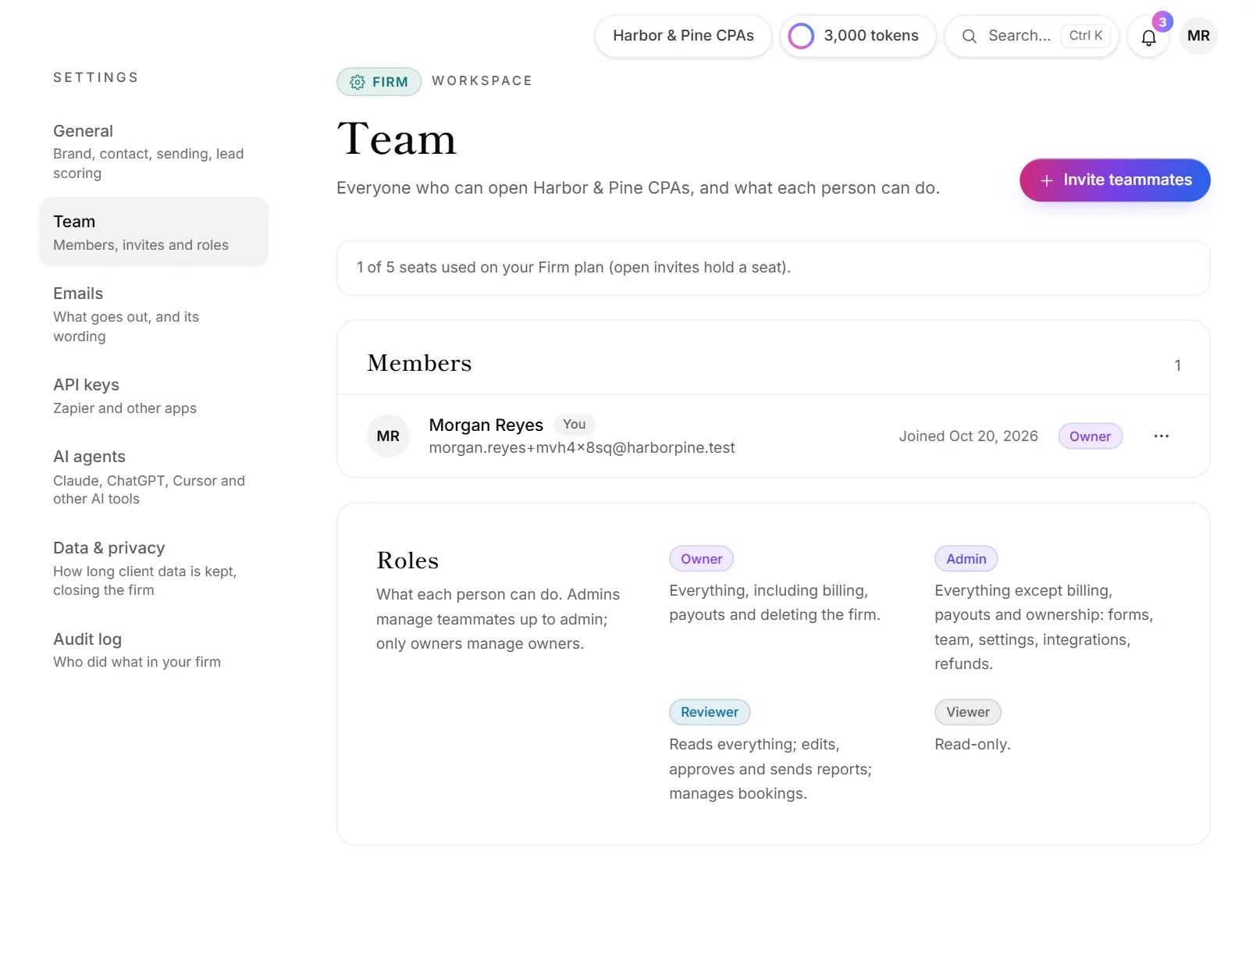Click the seats used notice
1249x961 pixels.
click(x=773, y=268)
